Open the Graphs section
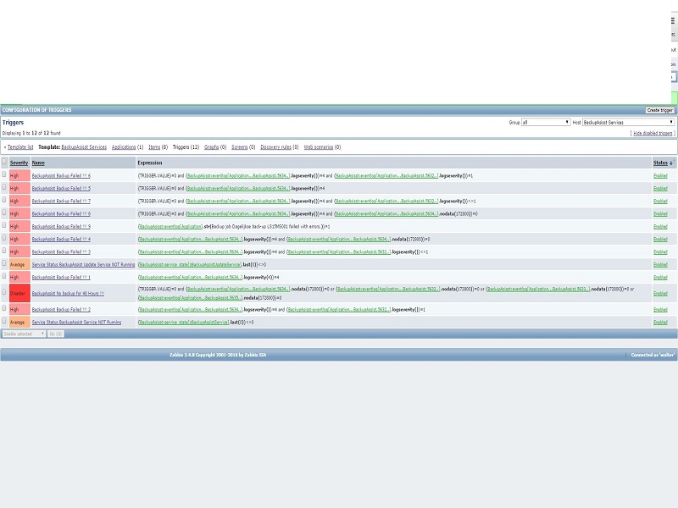 [x=212, y=146]
